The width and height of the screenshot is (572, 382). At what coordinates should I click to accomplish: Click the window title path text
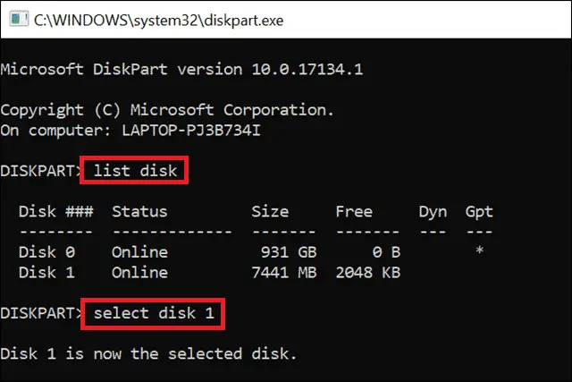point(159,21)
